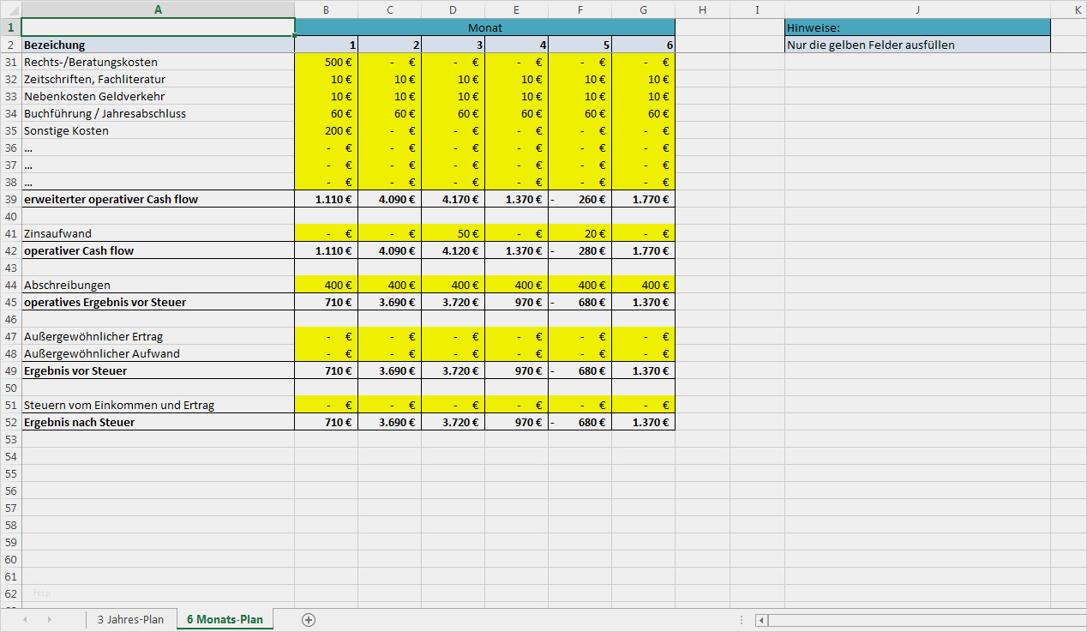Select the Ergebnis nach Steuer row label
Viewport: 1087px width, 632px height.
(154, 421)
